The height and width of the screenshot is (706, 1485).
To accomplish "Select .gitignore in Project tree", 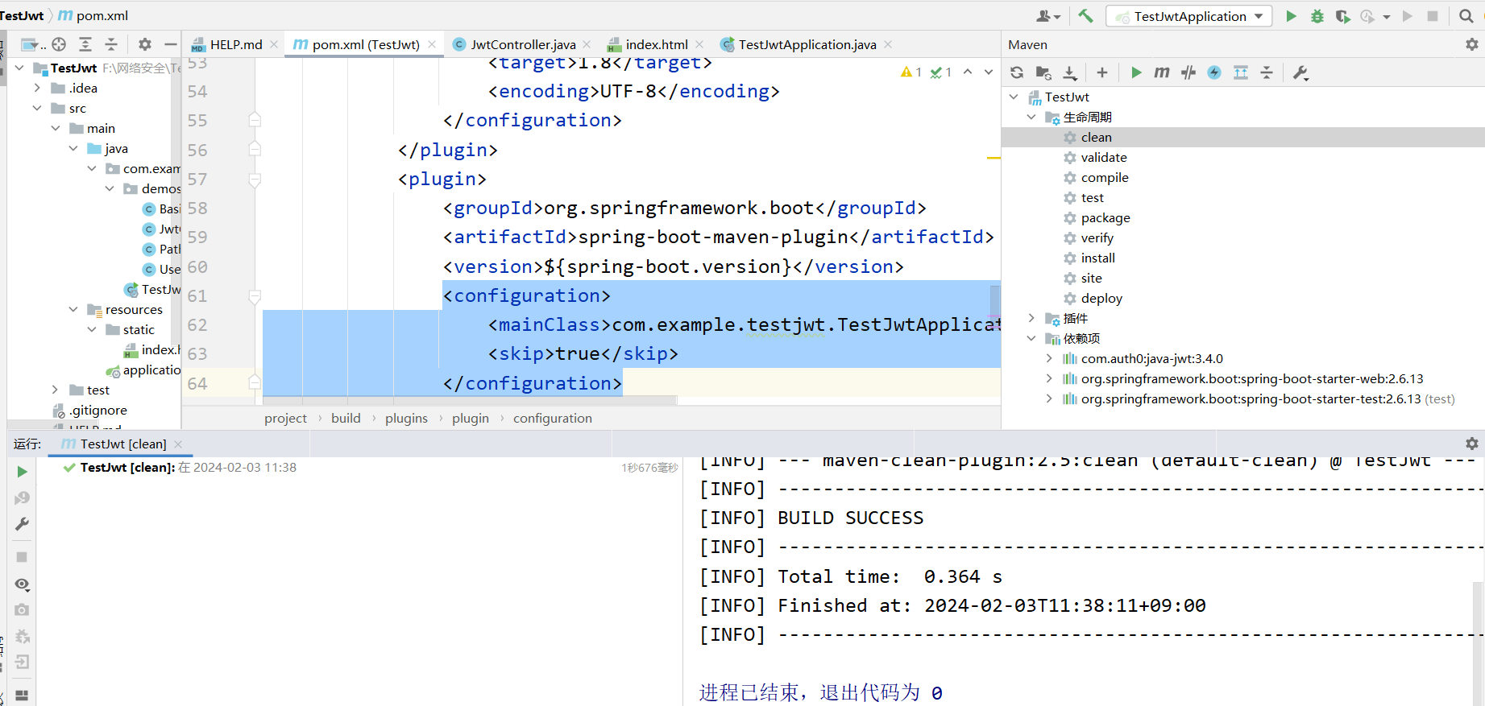I will tap(97, 411).
